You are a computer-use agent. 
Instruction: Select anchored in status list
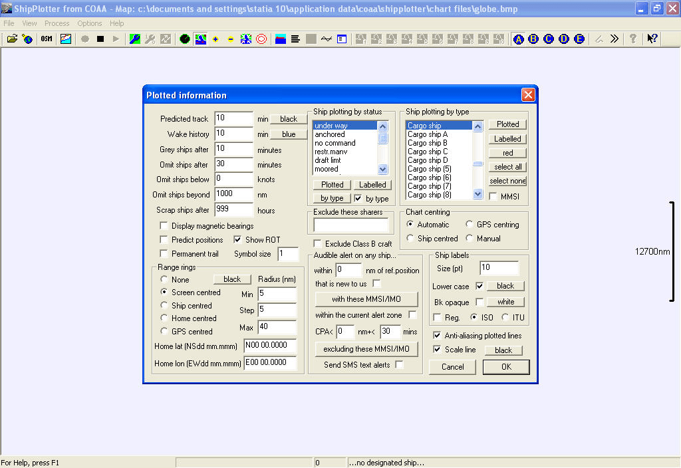coord(345,134)
